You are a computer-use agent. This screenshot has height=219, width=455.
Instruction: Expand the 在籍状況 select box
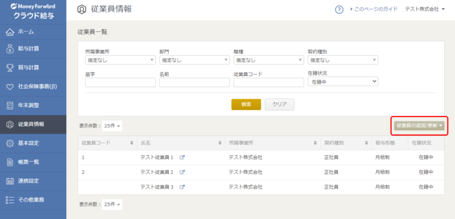click(342, 82)
